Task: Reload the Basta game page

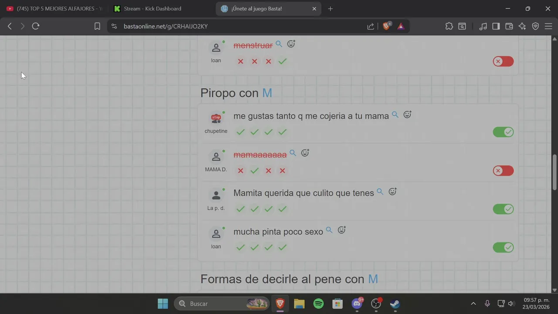Action: [x=36, y=26]
